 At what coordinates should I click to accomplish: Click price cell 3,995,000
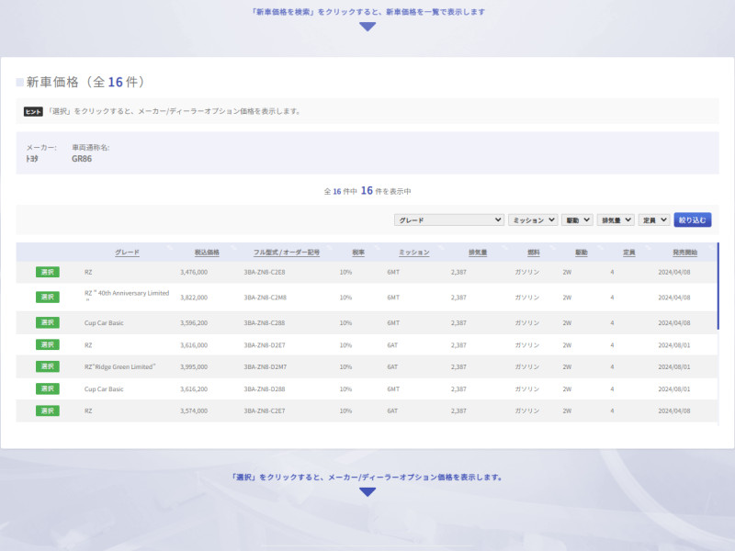pyautogui.click(x=194, y=366)
